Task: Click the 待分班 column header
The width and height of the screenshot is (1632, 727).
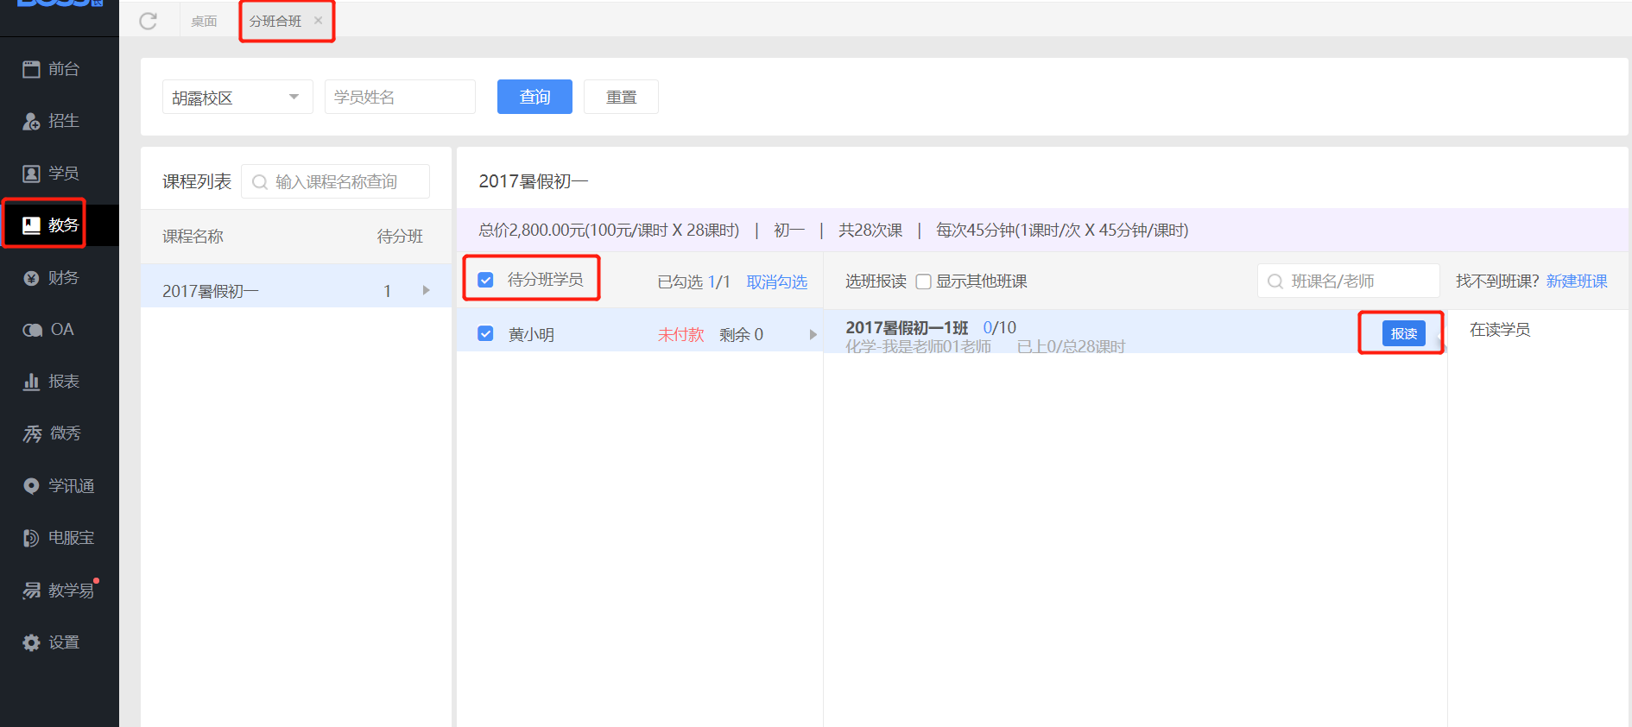Action: tap(400, 237)
